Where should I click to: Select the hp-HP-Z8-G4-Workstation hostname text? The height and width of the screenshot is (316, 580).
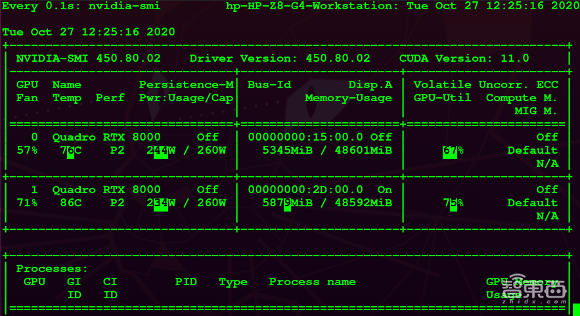[x=310, y=6]
